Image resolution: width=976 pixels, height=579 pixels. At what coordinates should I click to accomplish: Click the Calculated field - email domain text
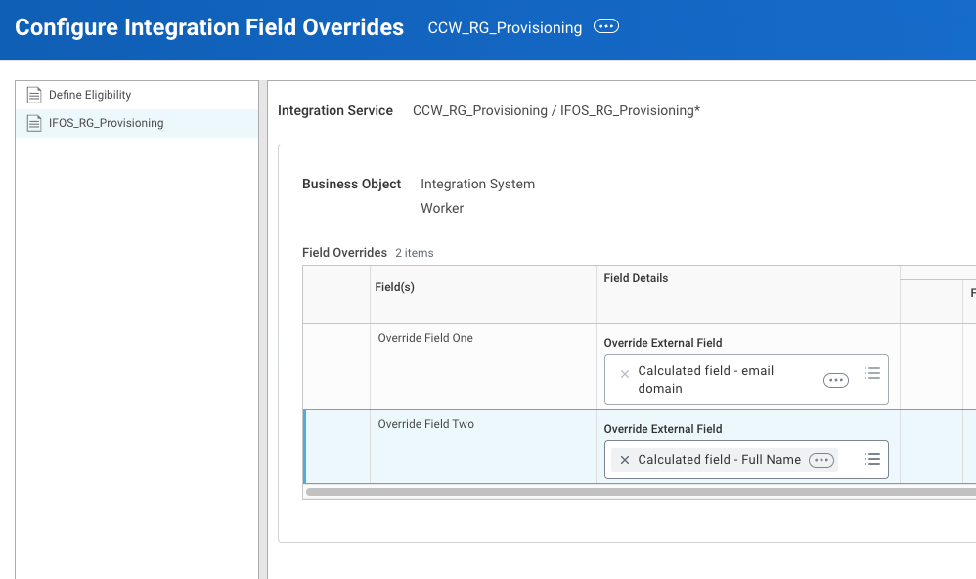(x=705, y=380)
